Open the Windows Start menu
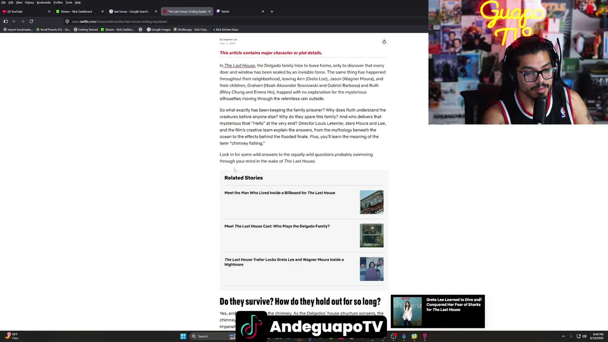This screenshot has height=342, width=608. tap(183, 336)
